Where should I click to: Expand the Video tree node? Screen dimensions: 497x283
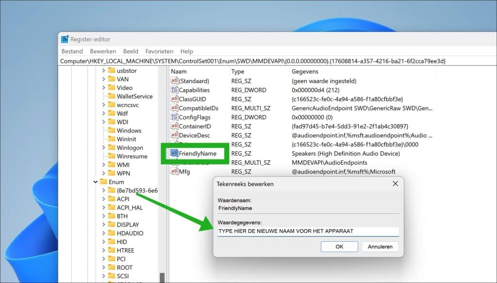pyautogui.click(x=104, y=87)
